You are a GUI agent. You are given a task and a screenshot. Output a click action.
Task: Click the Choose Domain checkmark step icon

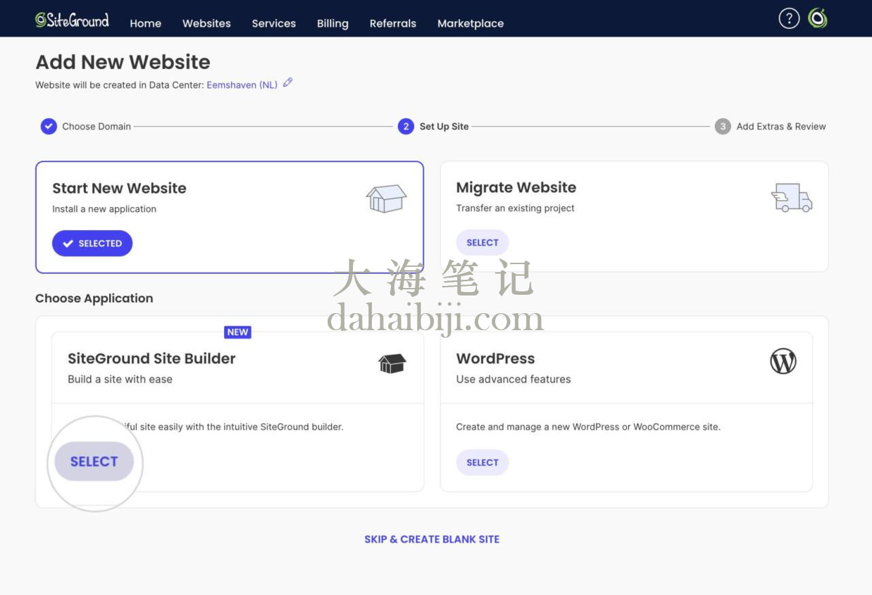pos(48,127)
